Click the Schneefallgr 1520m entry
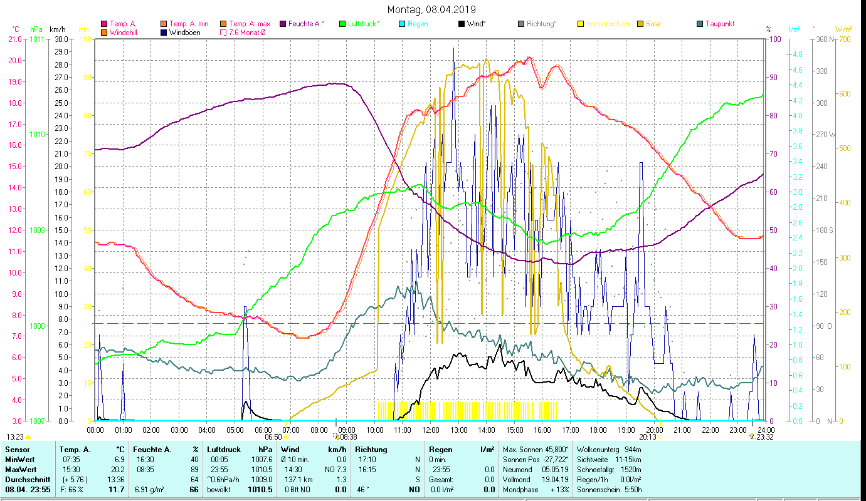The width and height of the screenshot is (866, 501). pyautogui.click(x=609, y=470)
